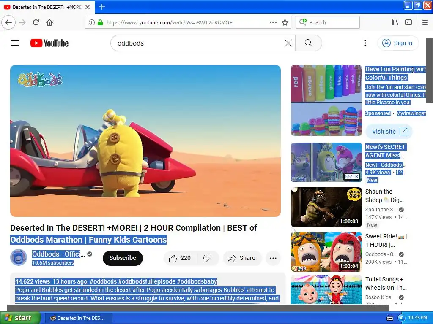Open the browser home page icon

click(49, 22)
